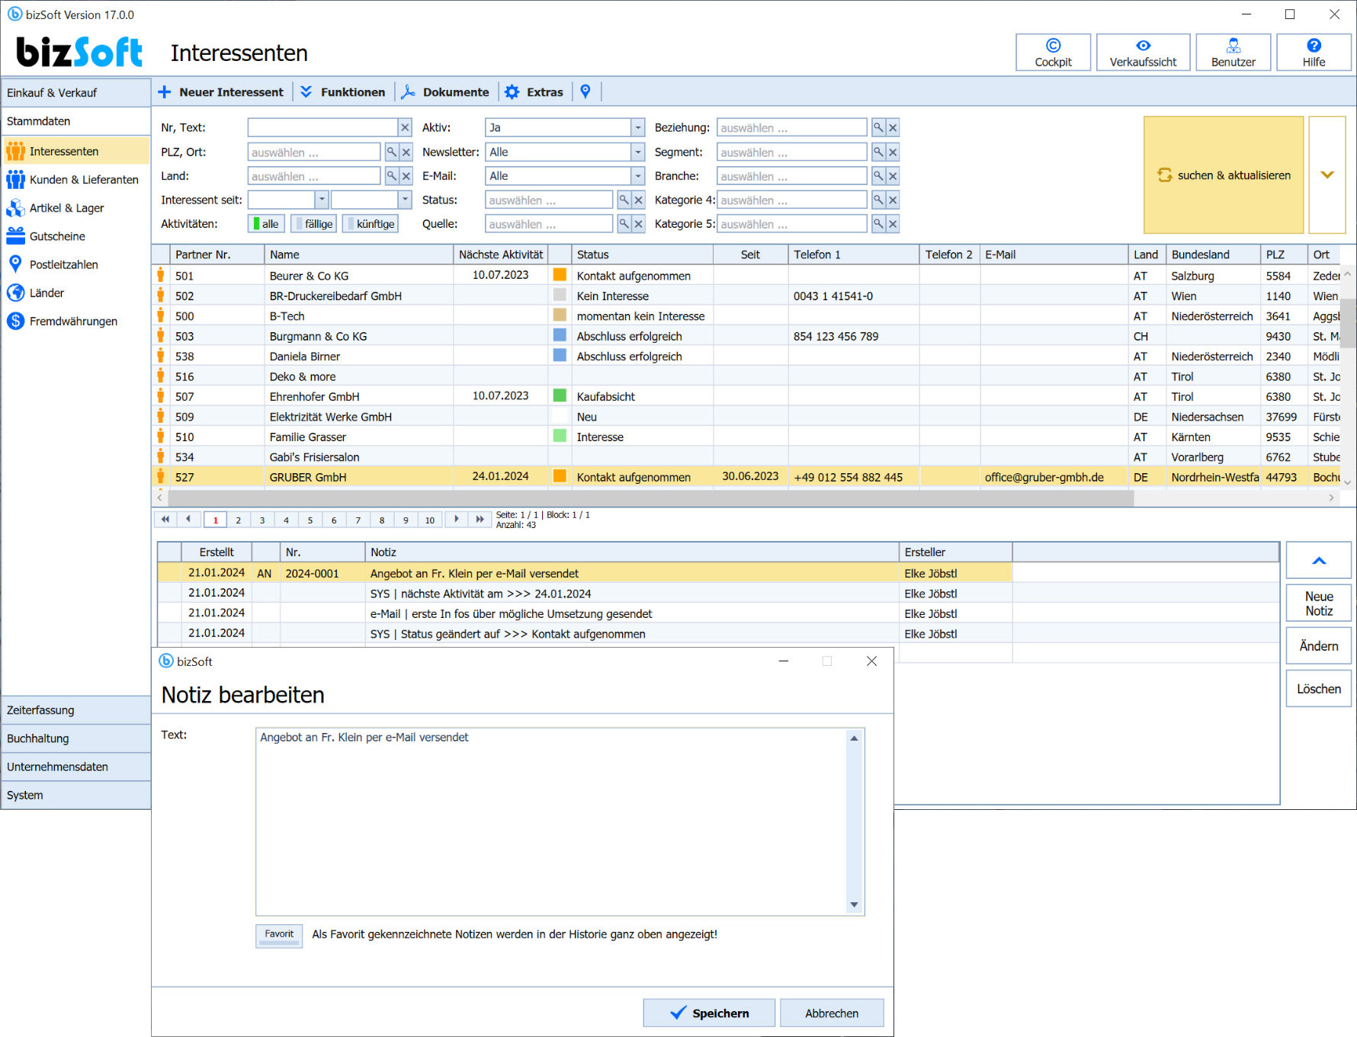Search Beziehung with magnifier icon
This screenshot has width=1357, height=1037.
(878, 127)
